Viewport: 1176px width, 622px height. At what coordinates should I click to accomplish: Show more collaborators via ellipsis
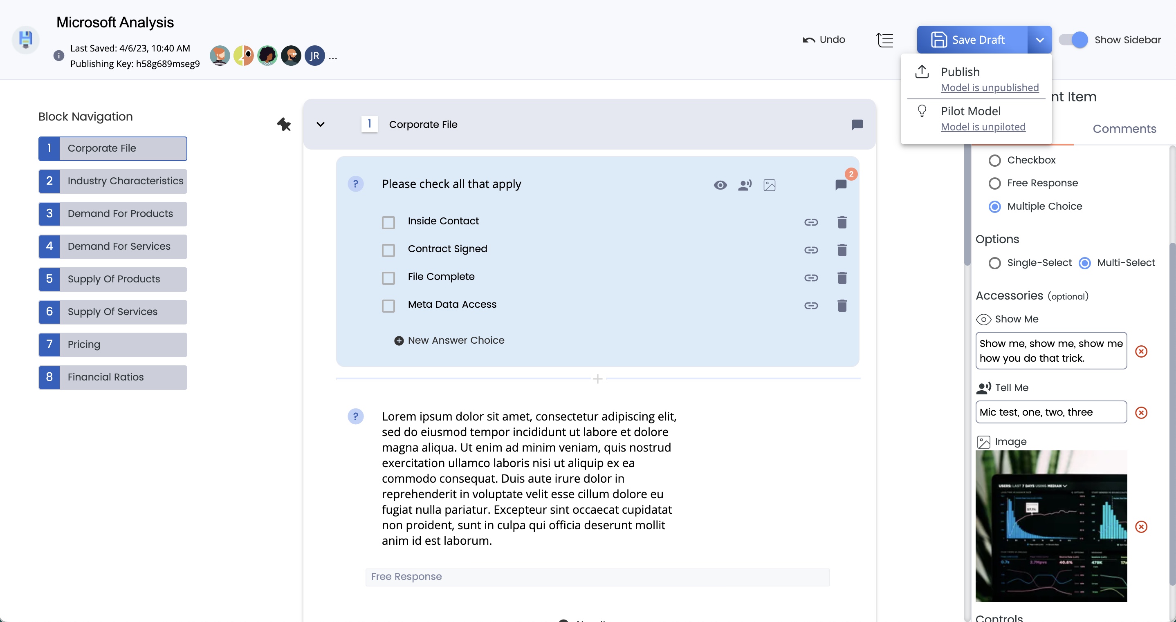[x=333, y=58]
